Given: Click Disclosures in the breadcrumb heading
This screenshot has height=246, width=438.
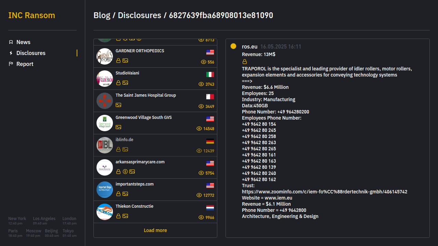Looking at the screenshot, I should pyautogui.click(x=139, y=15).
